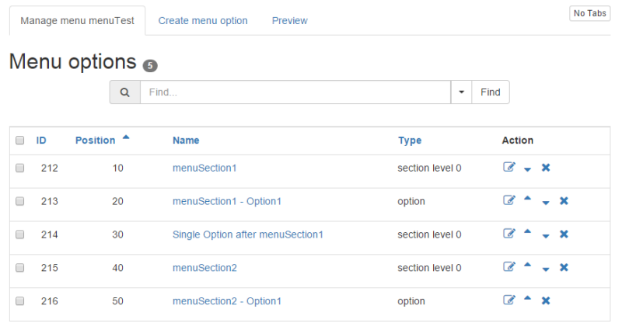The height and width of the screenshot is (330, 622).
Task: Remove option 216 with X icon
Action: point(546,300)
